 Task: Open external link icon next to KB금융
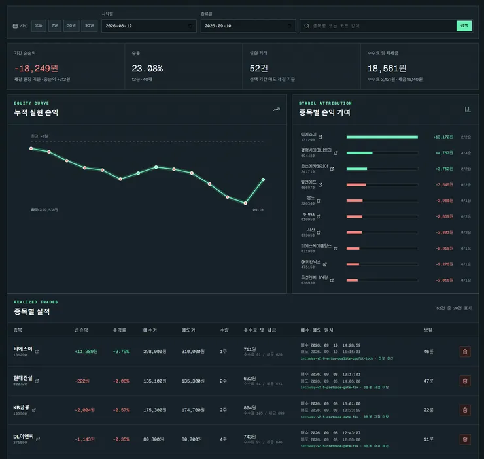pos(33,410)
